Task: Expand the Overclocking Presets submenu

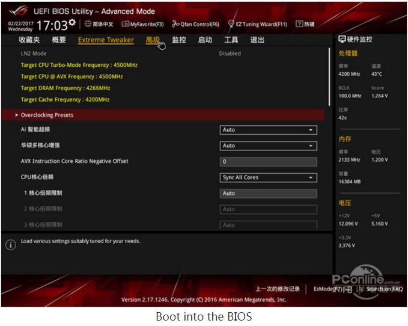Action: [47, 115]
